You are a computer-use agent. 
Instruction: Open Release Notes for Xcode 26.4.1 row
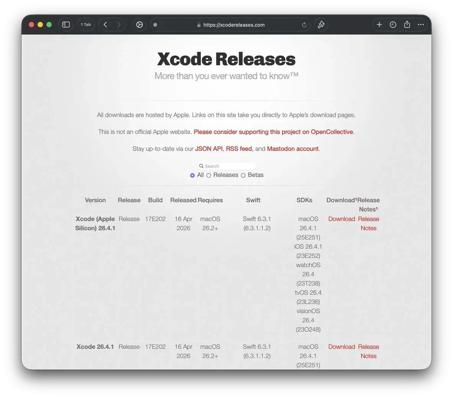pos(368,351)
